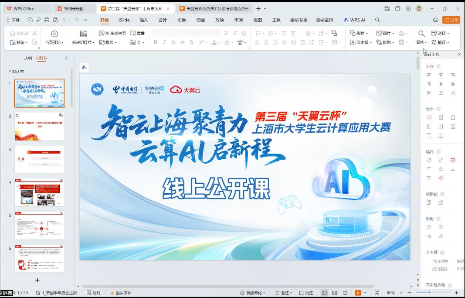Click the 缺失字体 missing fonts warning
The width and height of the screenshot is (465, 298).
tap(121, 293)
